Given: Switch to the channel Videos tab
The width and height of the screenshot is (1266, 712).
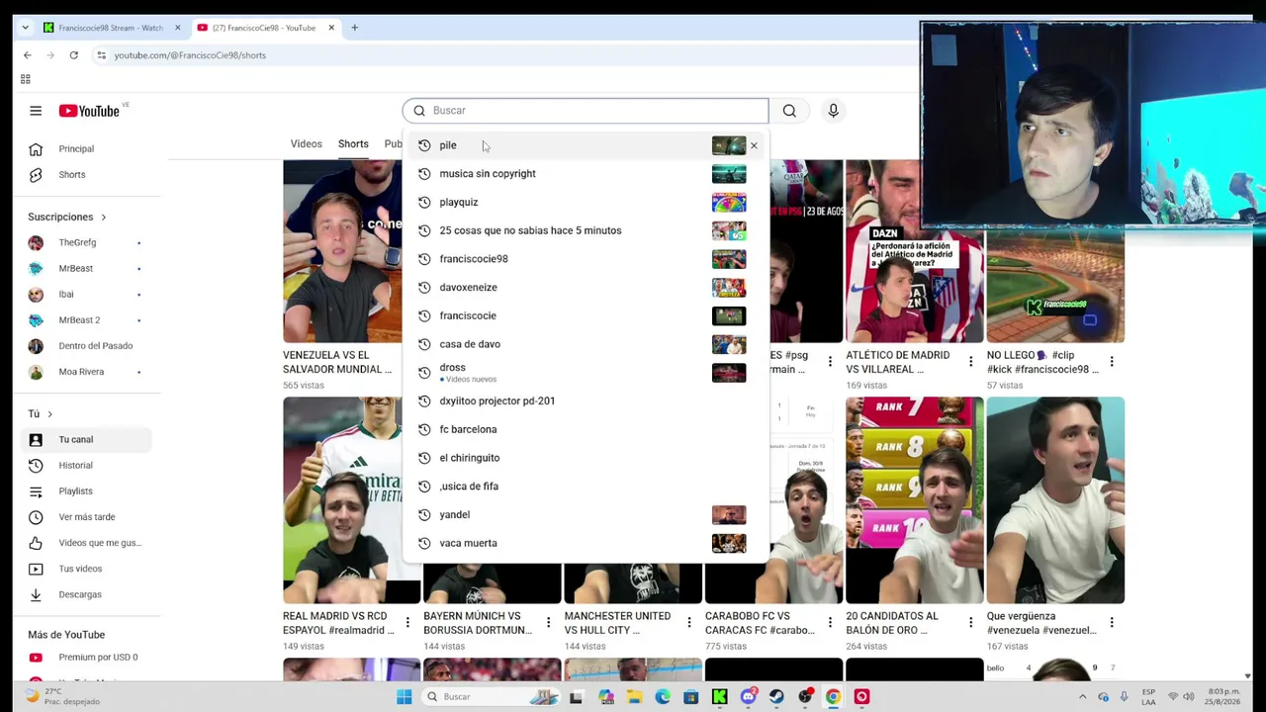Looking at the screenshot, I should coord(307,144).
